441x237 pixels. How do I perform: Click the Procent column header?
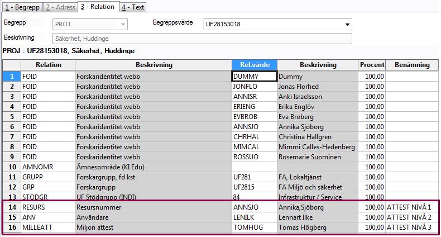(x=372, y=65)
